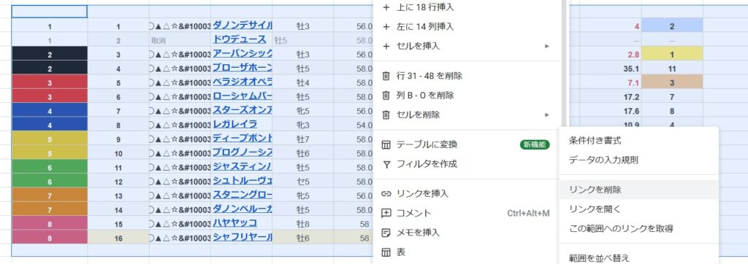Image resolution: width=748 pixels, height=264 pixels.
Task: Click trash icon beside セルを削除
Action: 386,115
